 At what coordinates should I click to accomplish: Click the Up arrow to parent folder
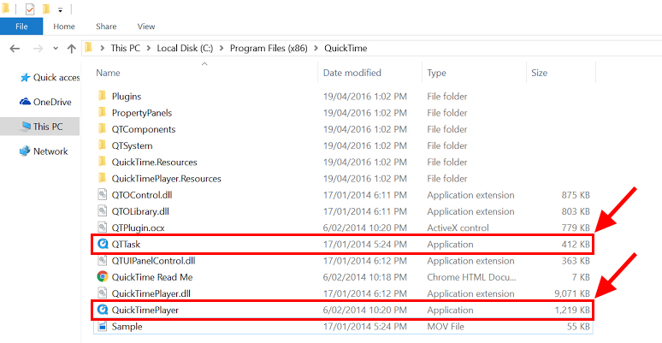point(71,48)
